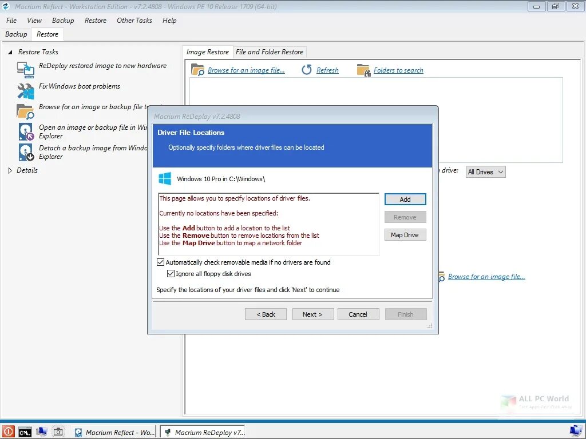The image size is (586, 439).
Task: Open the View menu
Action: tap(34, 21)
